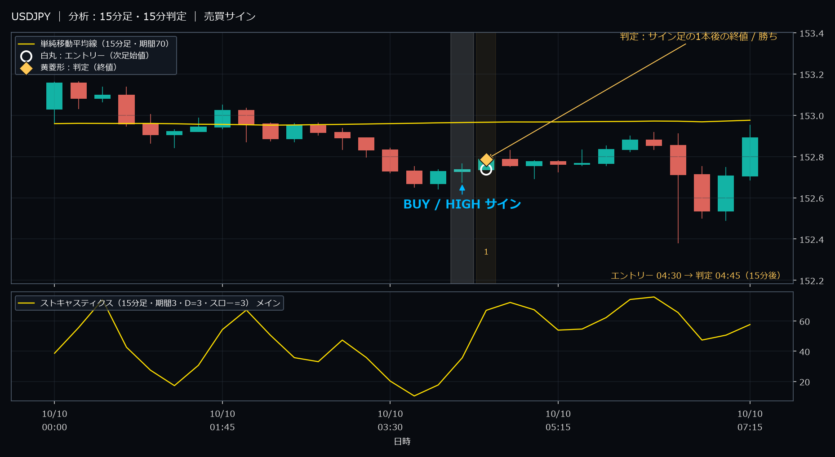Select the 単純移動平均線（15分足・期間70）legend label
The image size is (835, 457).
pyautogui.click(x=107, y=44)
